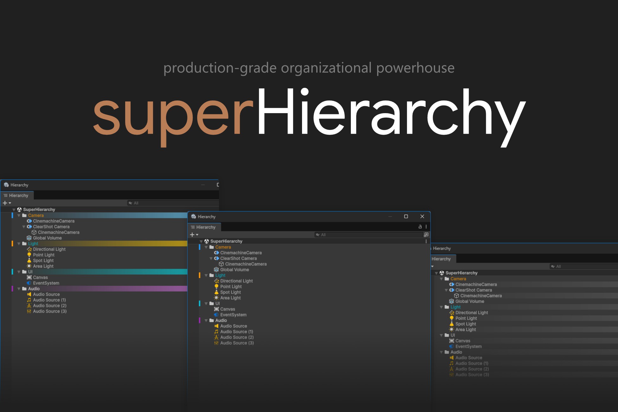The image size is (618, 412).
Task: Click Directional Light icon in left window
Action: click(29, 249)
